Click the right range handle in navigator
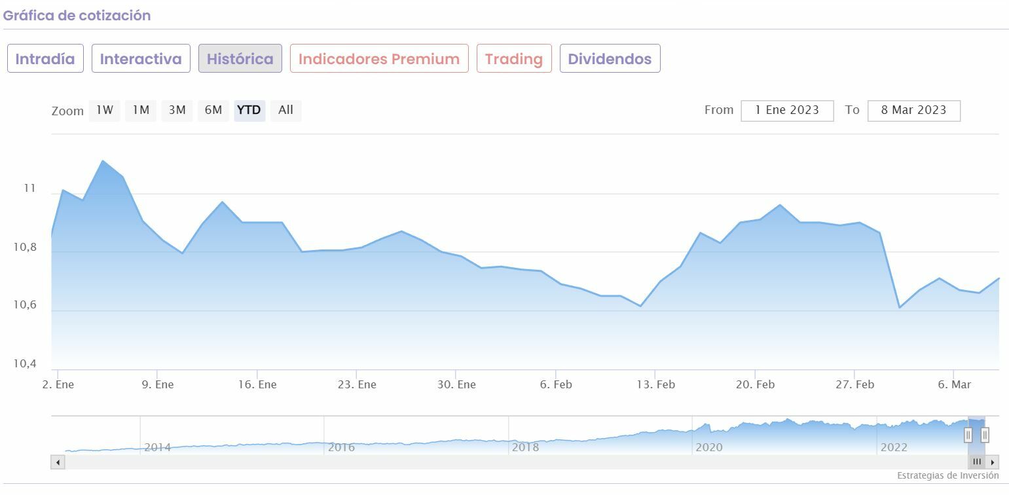 click(x=985, y=435)
